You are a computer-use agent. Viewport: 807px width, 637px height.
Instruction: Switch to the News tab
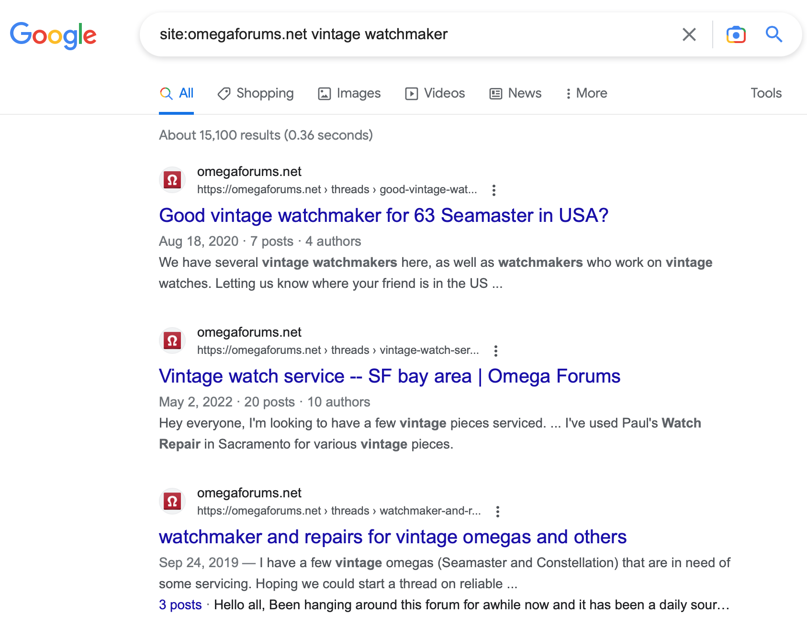click(x=516, y=93)
